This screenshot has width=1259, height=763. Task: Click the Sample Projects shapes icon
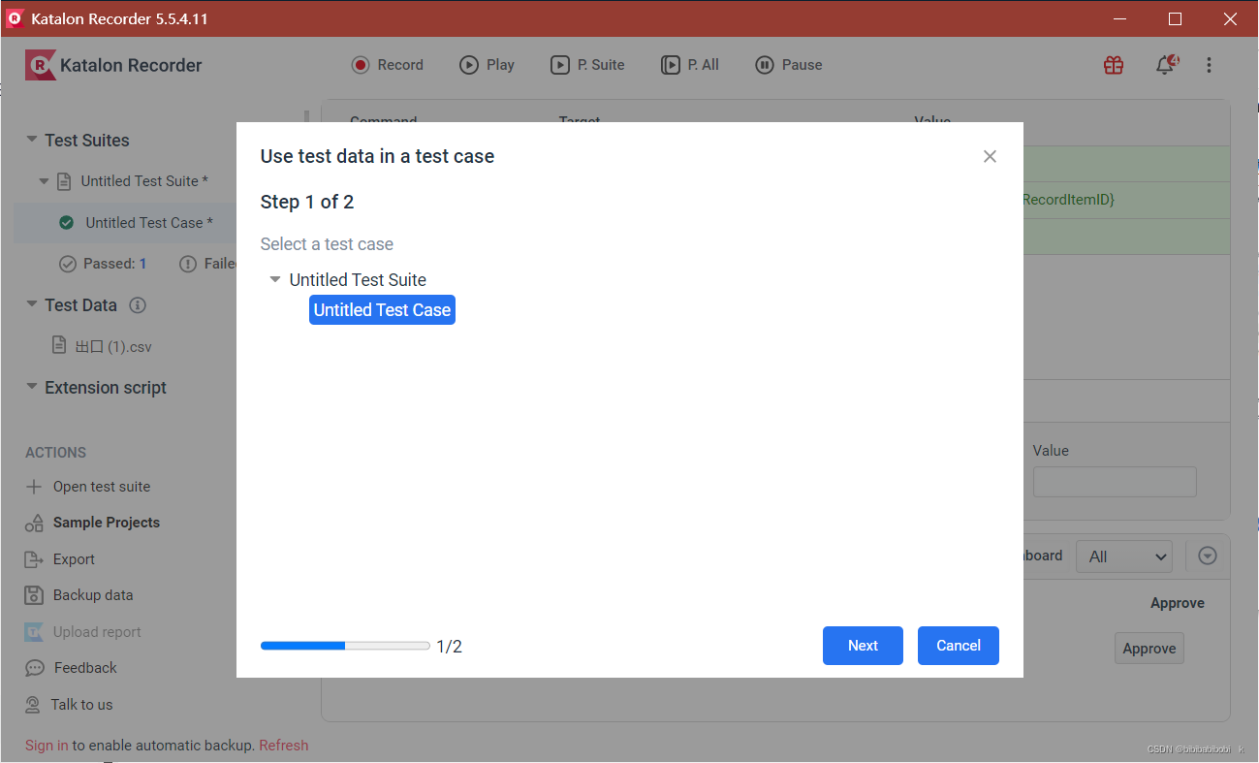(x=34, y=524)
